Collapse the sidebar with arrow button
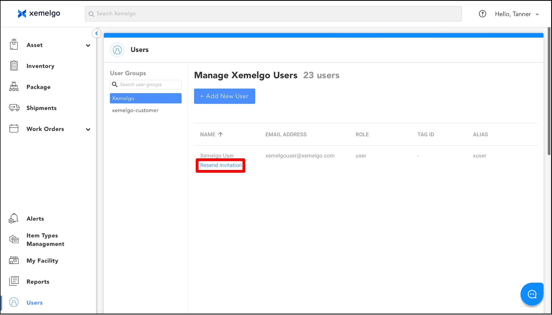This screenshot has width=552, height=315. (97, 33)
